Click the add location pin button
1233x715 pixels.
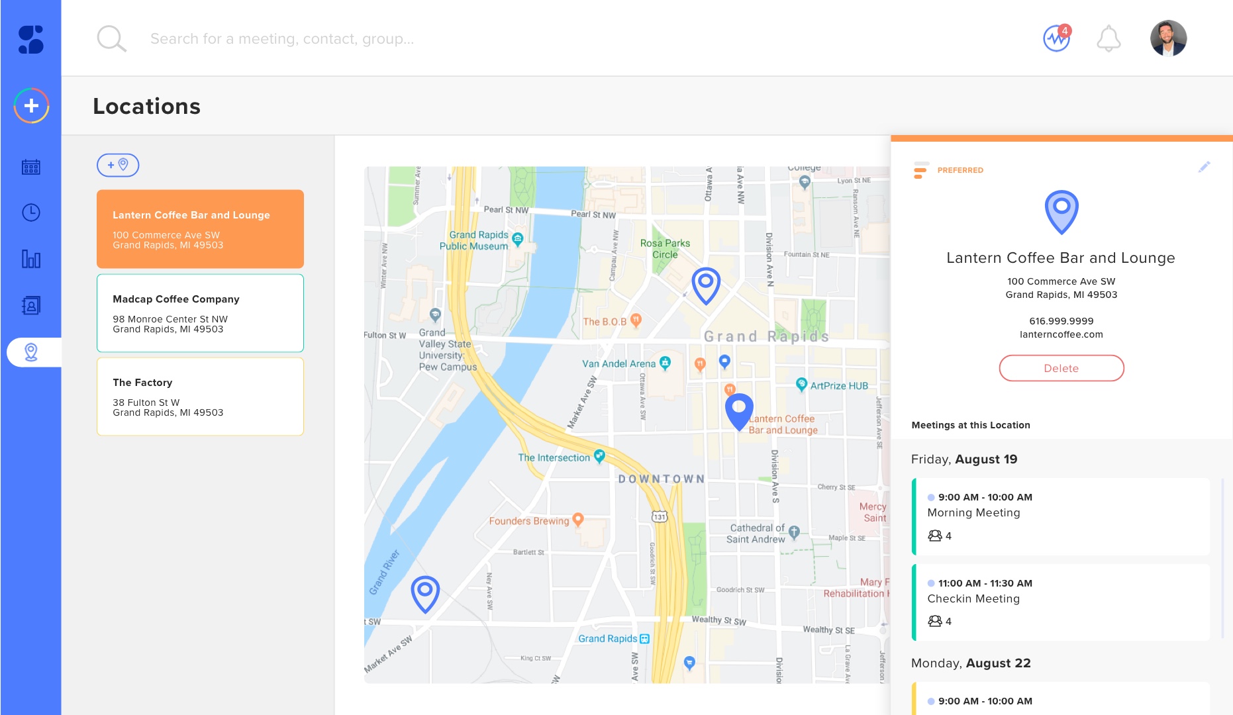118,165
